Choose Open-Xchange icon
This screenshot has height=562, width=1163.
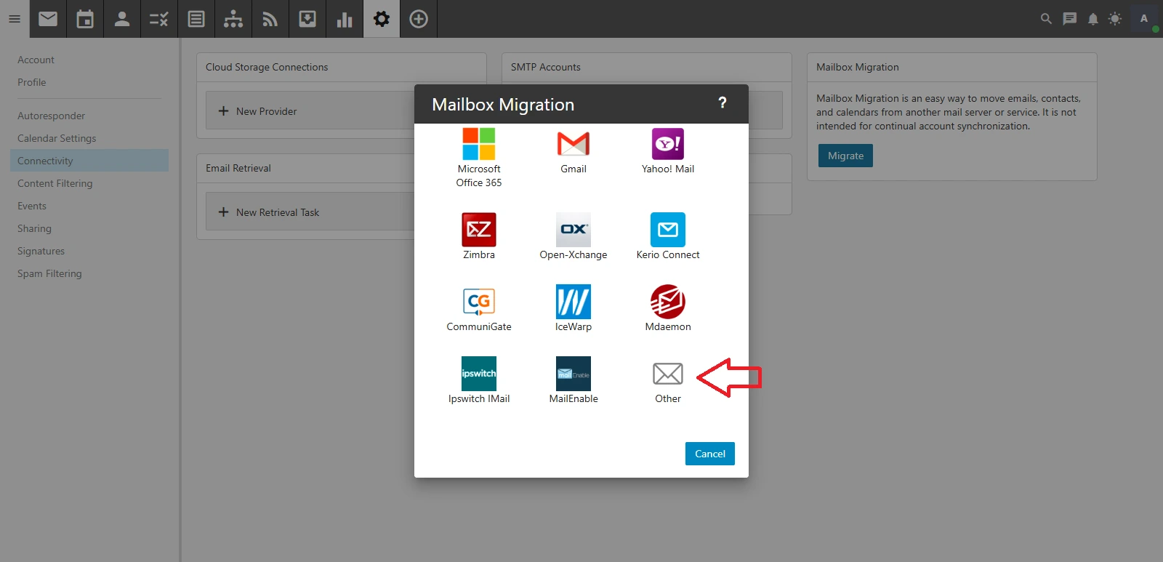573,230
